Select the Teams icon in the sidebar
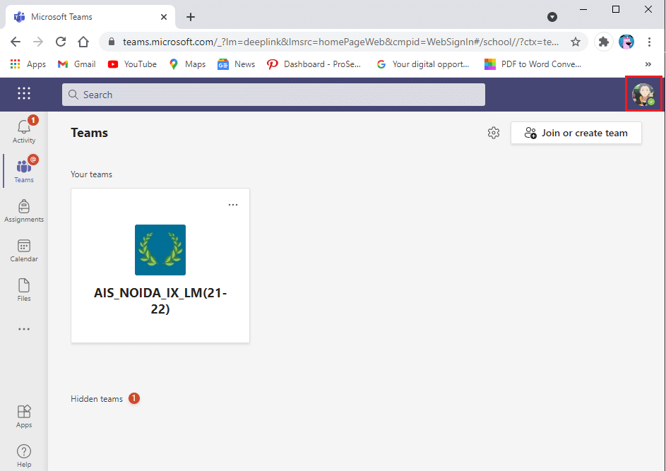The height and width of the screenshot is (471, 666). (x=23, y=169)
